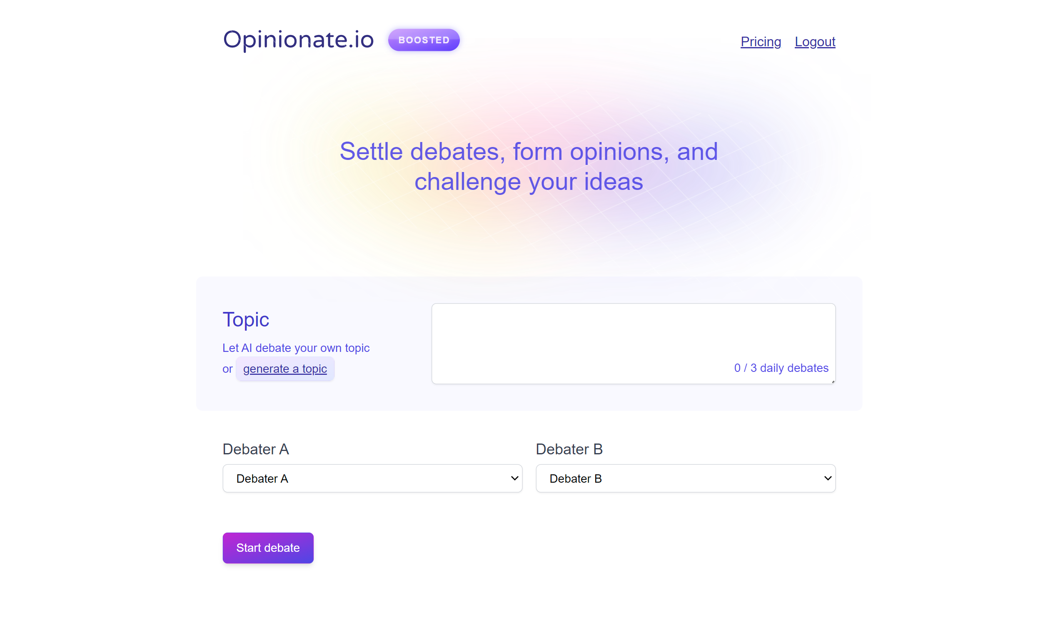Click the Let AI debate your own topic text
The image size is (1058, 633).
(296, 348)
